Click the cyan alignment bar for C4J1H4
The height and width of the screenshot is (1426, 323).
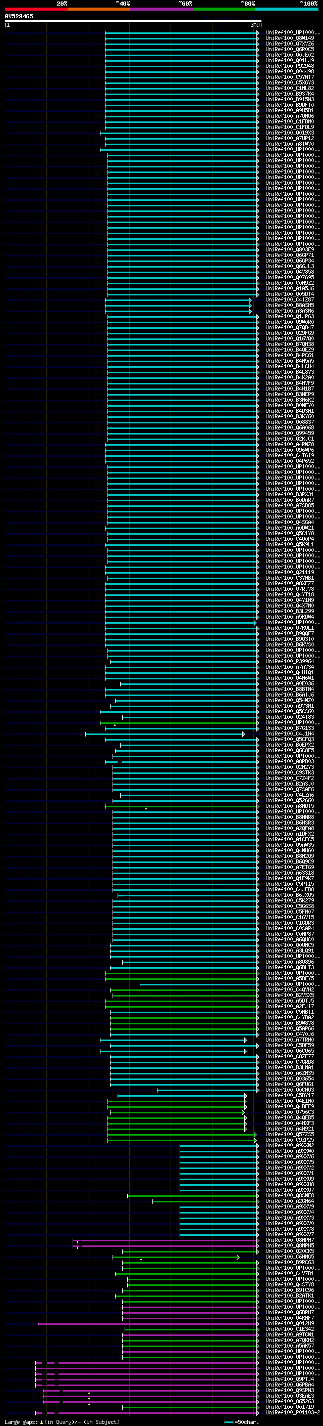pyautogui.click(x=165, y=734)
